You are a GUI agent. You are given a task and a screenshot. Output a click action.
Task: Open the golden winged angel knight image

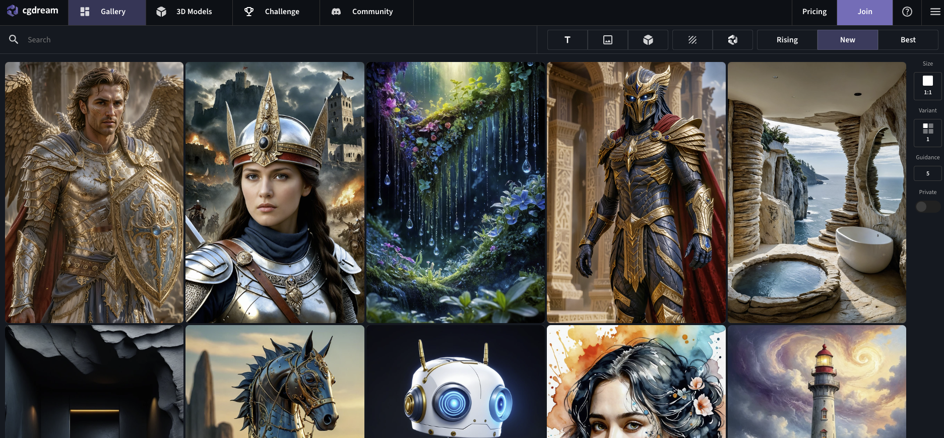94,193
